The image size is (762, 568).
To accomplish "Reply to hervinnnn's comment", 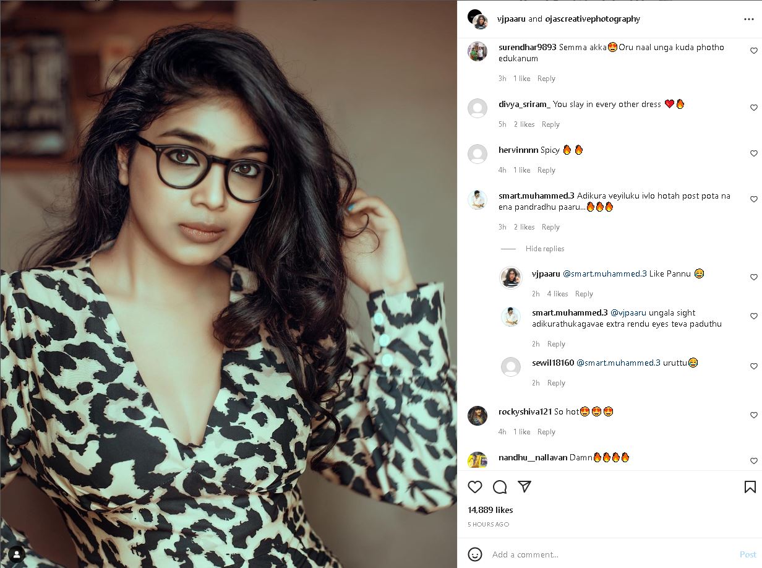I will (546, 170).
